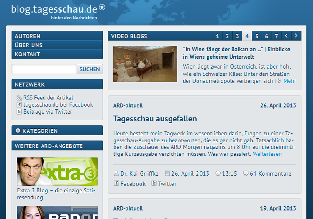Click the Facebook icon in Netzwerk panel
The image size is (313, 219).
pos(19,104)
